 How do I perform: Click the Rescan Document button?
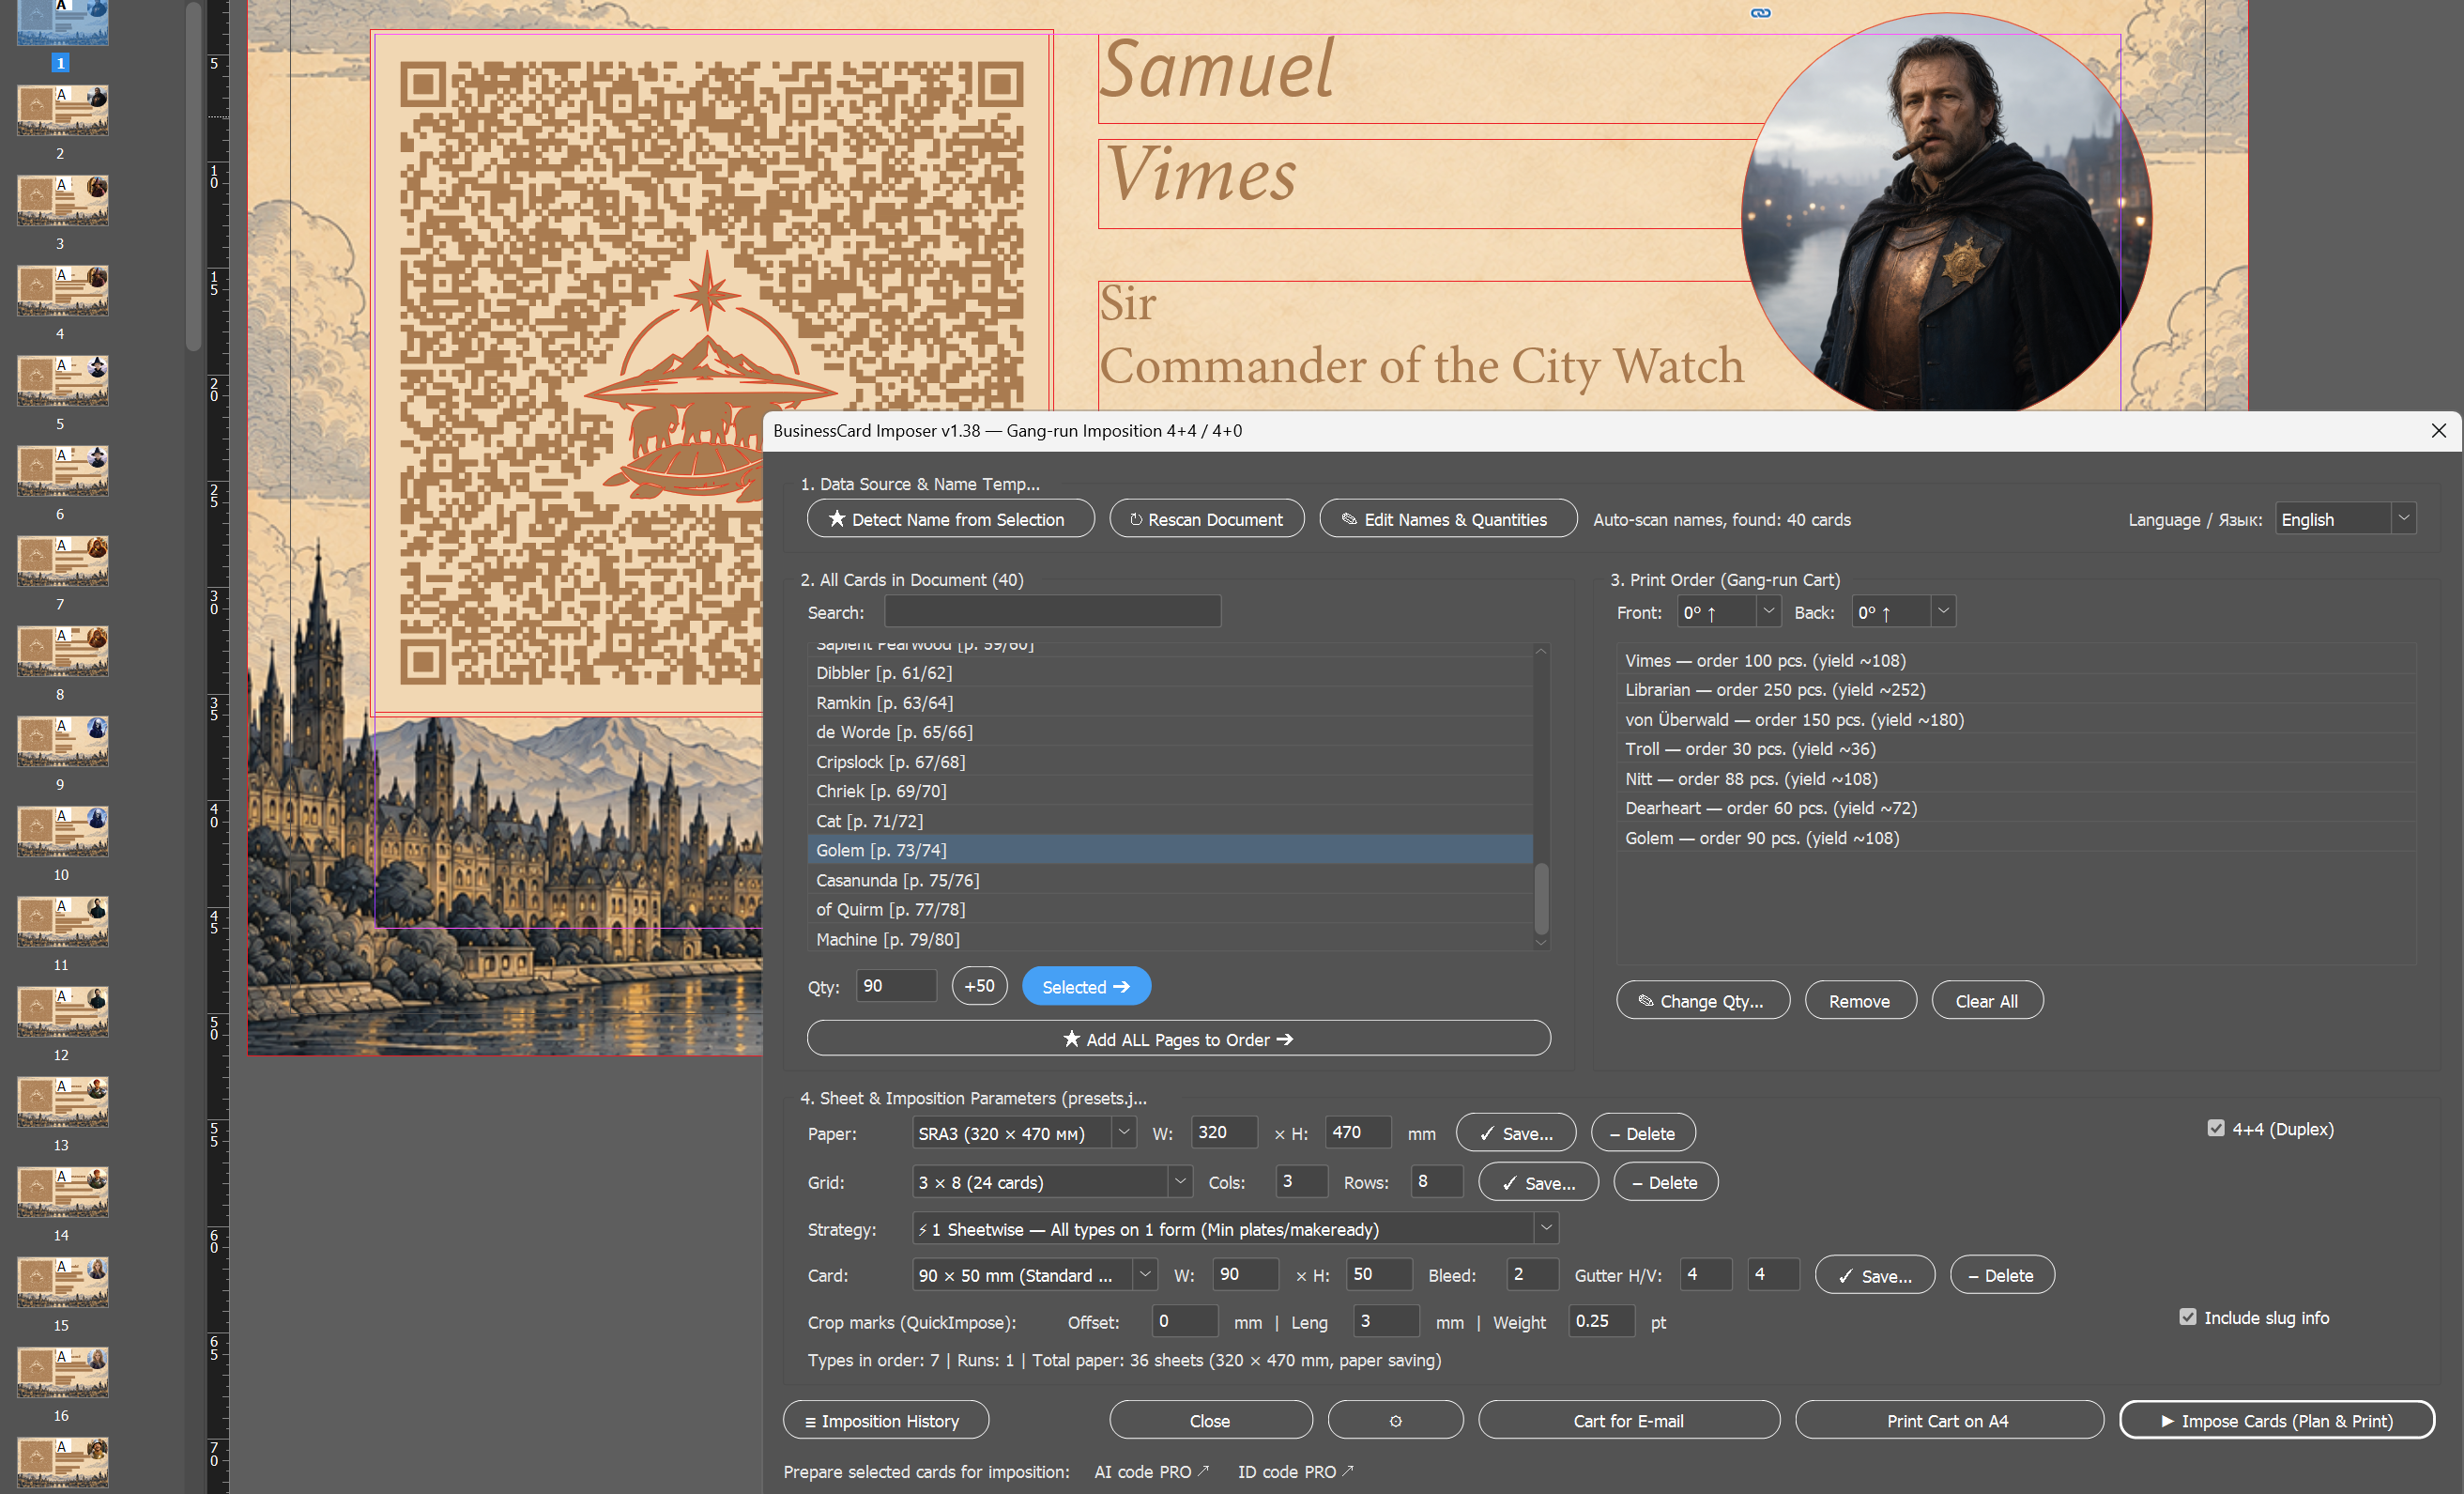tap(1206, 519)
